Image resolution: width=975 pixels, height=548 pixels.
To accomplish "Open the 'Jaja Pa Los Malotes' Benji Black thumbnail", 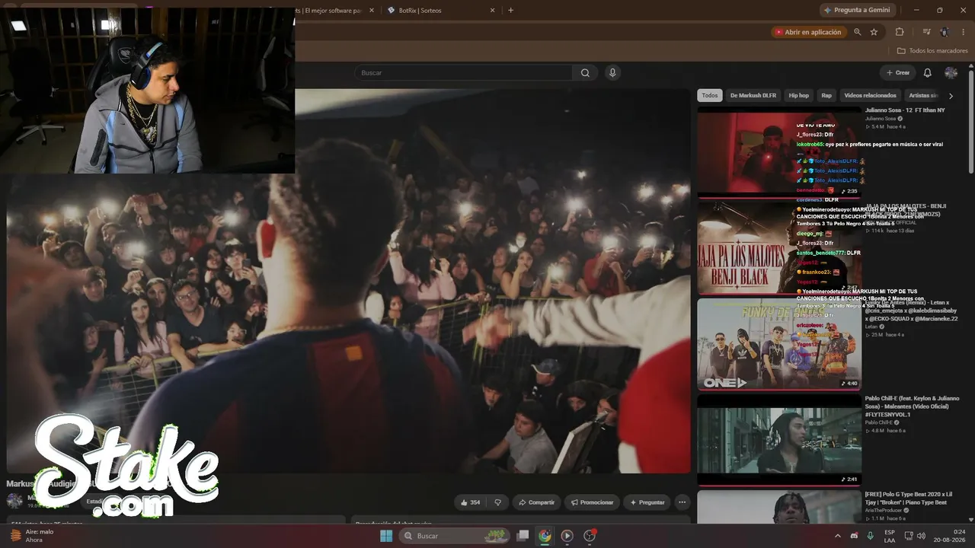I will pos(779,247).
